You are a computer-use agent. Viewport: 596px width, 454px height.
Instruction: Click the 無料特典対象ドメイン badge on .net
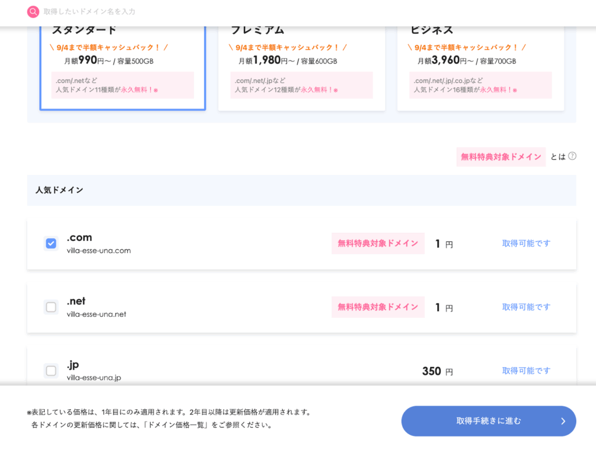pyautogui.click(x=378, y=307)
